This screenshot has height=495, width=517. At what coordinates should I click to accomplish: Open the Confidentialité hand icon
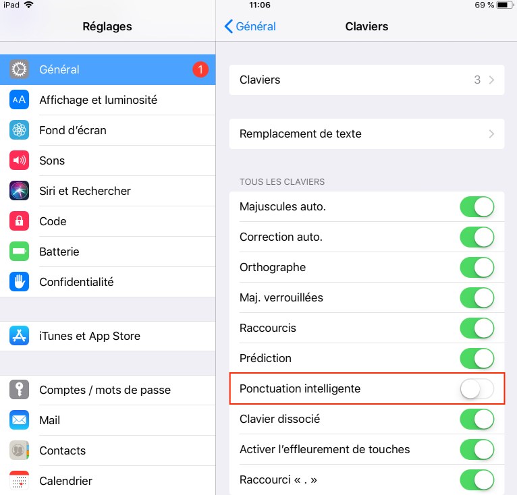click(x=19, y=281)
